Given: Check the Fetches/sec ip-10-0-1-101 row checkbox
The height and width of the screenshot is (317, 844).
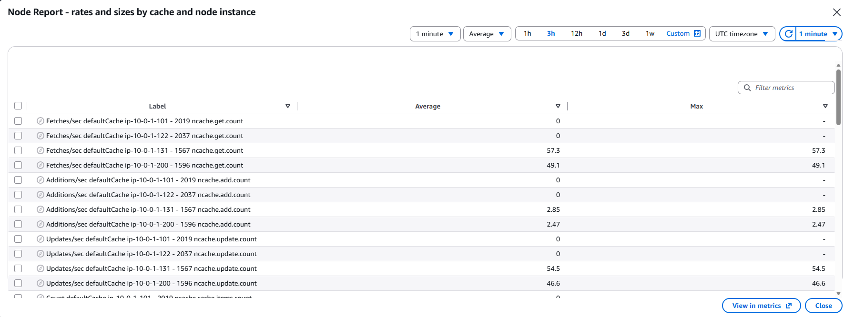Looking at the screenshot, I should pos(18,121).
